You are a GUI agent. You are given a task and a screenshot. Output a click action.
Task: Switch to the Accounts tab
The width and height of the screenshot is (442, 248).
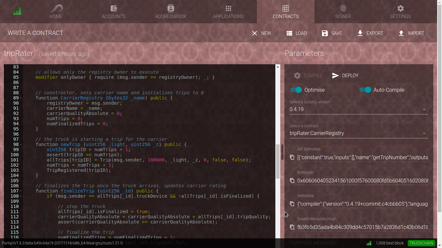point(113,12)
